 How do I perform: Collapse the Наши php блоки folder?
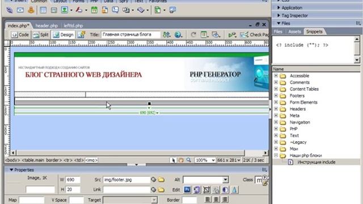(x=276, y=155)
